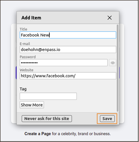Click the Title field label
Screen dimensions: 139x142
(23, 29)
